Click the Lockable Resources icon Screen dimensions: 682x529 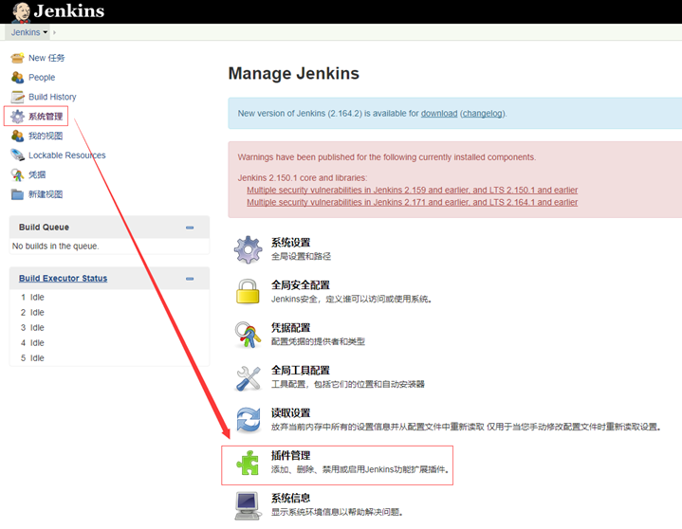pyautogui.click(x=17, y=155)
